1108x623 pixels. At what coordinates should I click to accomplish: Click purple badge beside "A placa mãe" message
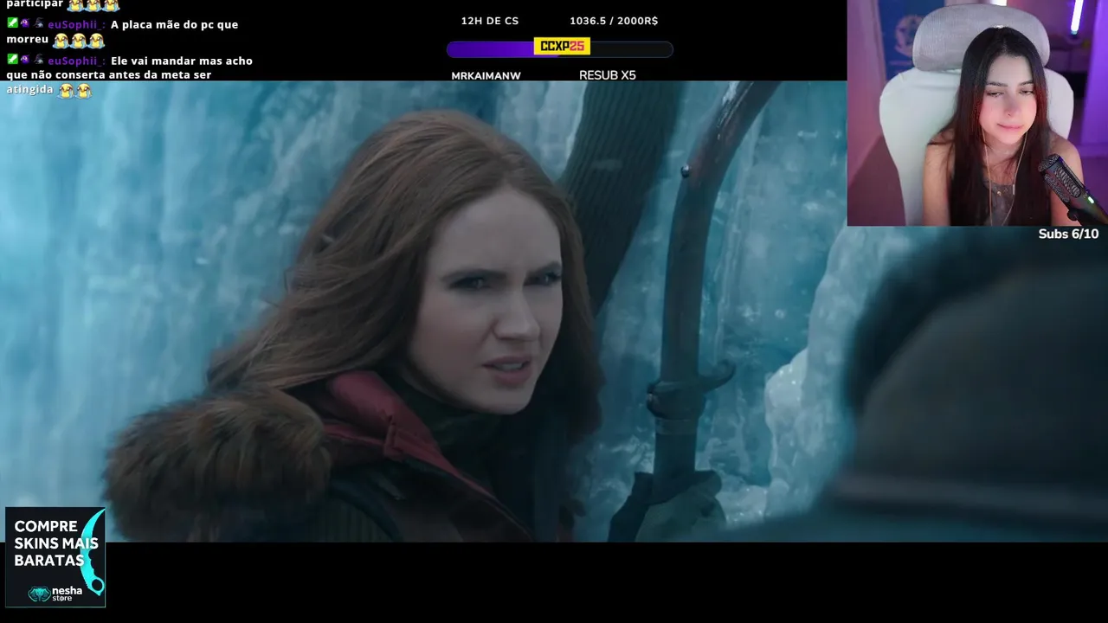tap(24, 23)
